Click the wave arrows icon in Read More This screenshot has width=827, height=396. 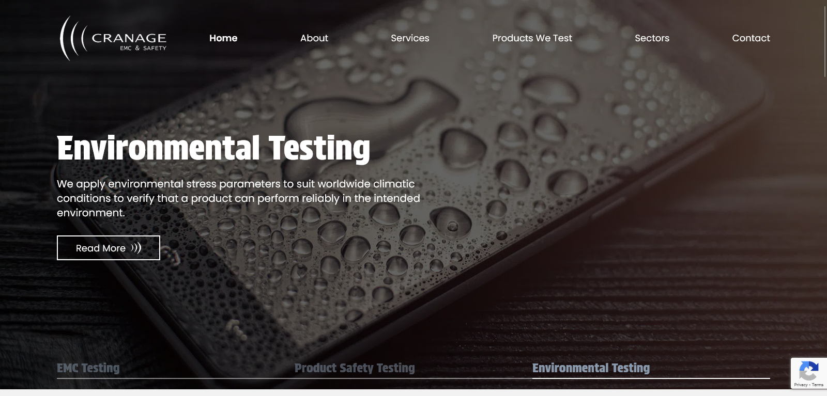136,248
